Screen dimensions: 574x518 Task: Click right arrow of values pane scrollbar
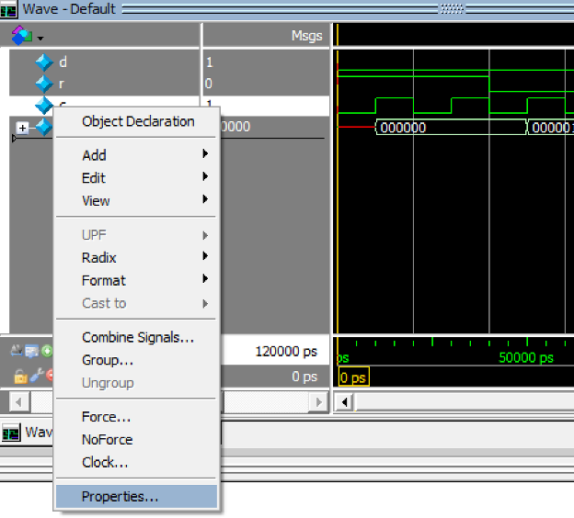317,402
